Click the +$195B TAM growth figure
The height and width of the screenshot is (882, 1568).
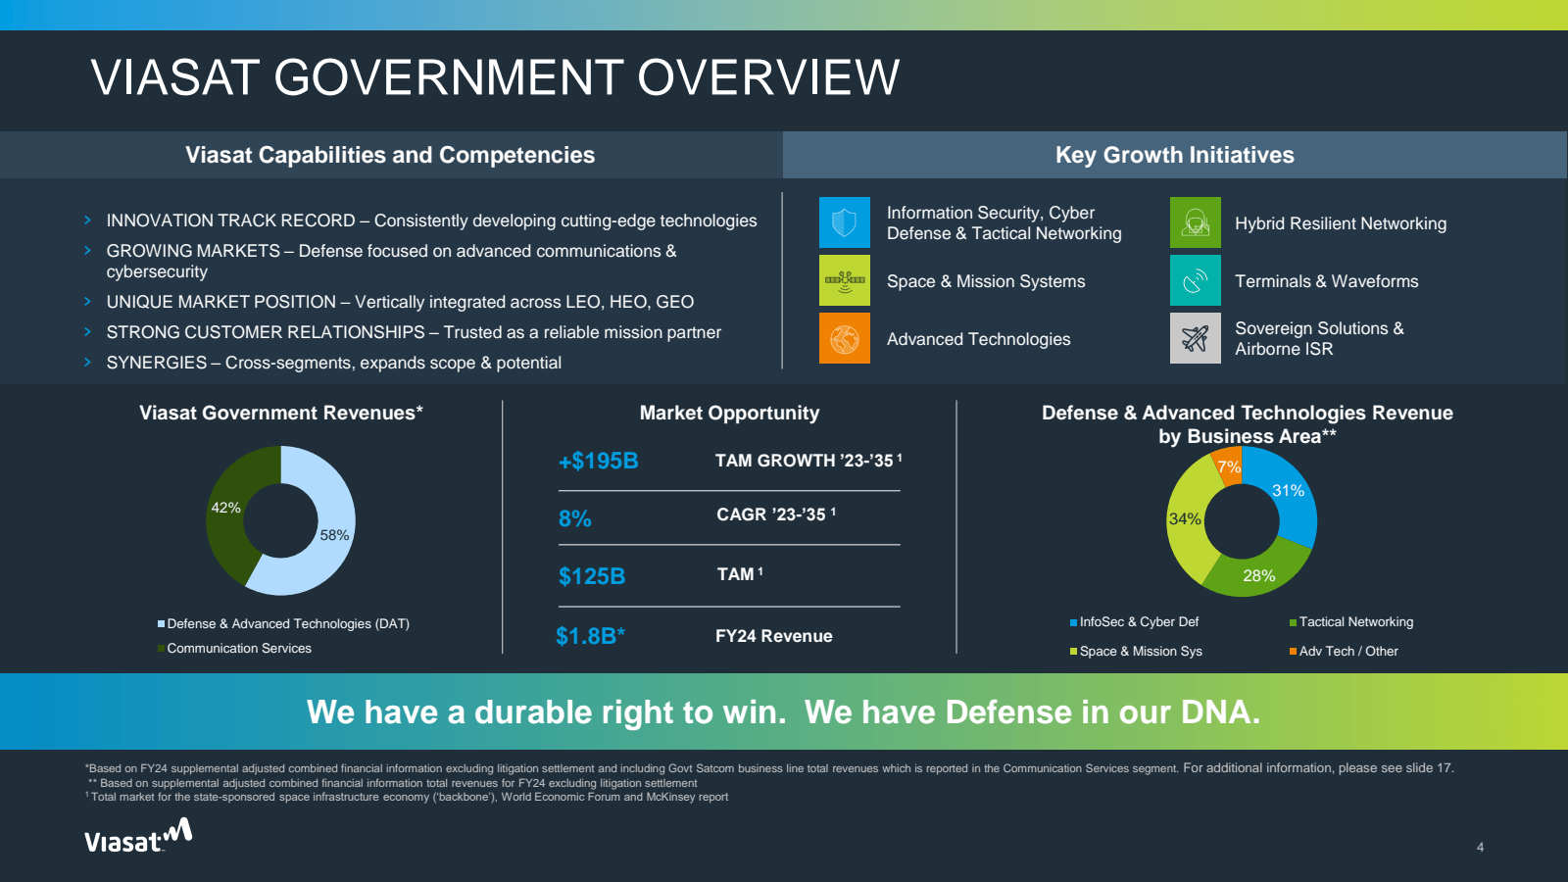599,461
